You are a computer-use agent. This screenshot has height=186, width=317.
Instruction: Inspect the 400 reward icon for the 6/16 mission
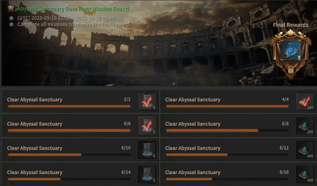tap(305, 174)
